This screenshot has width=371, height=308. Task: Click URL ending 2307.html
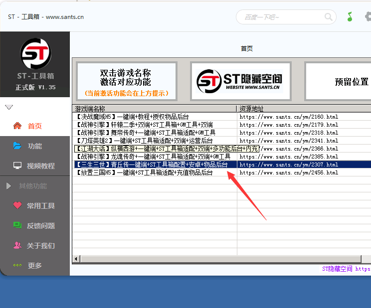coord(289,164)
